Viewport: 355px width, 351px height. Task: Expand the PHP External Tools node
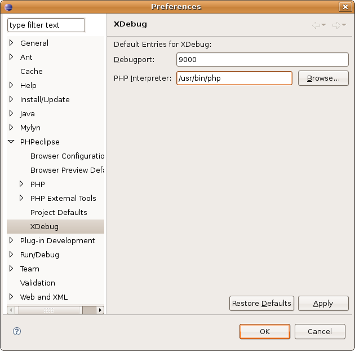pyautogui.click(x=21, y=198)
